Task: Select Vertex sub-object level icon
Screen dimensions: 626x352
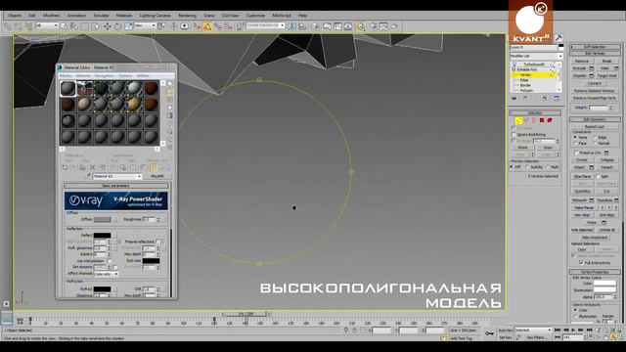Action: pyautogui.click(x=518, y=120)
